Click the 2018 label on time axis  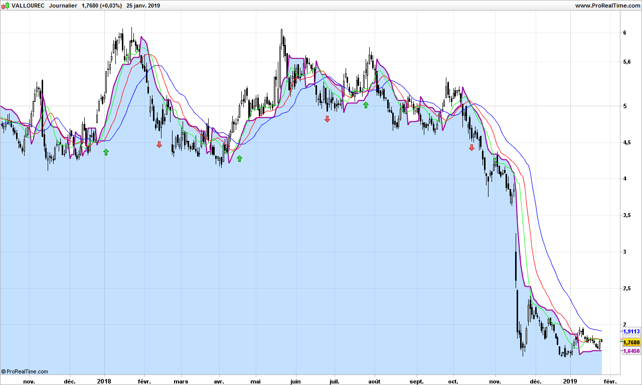pyautogui.click(x=104, y=381)
